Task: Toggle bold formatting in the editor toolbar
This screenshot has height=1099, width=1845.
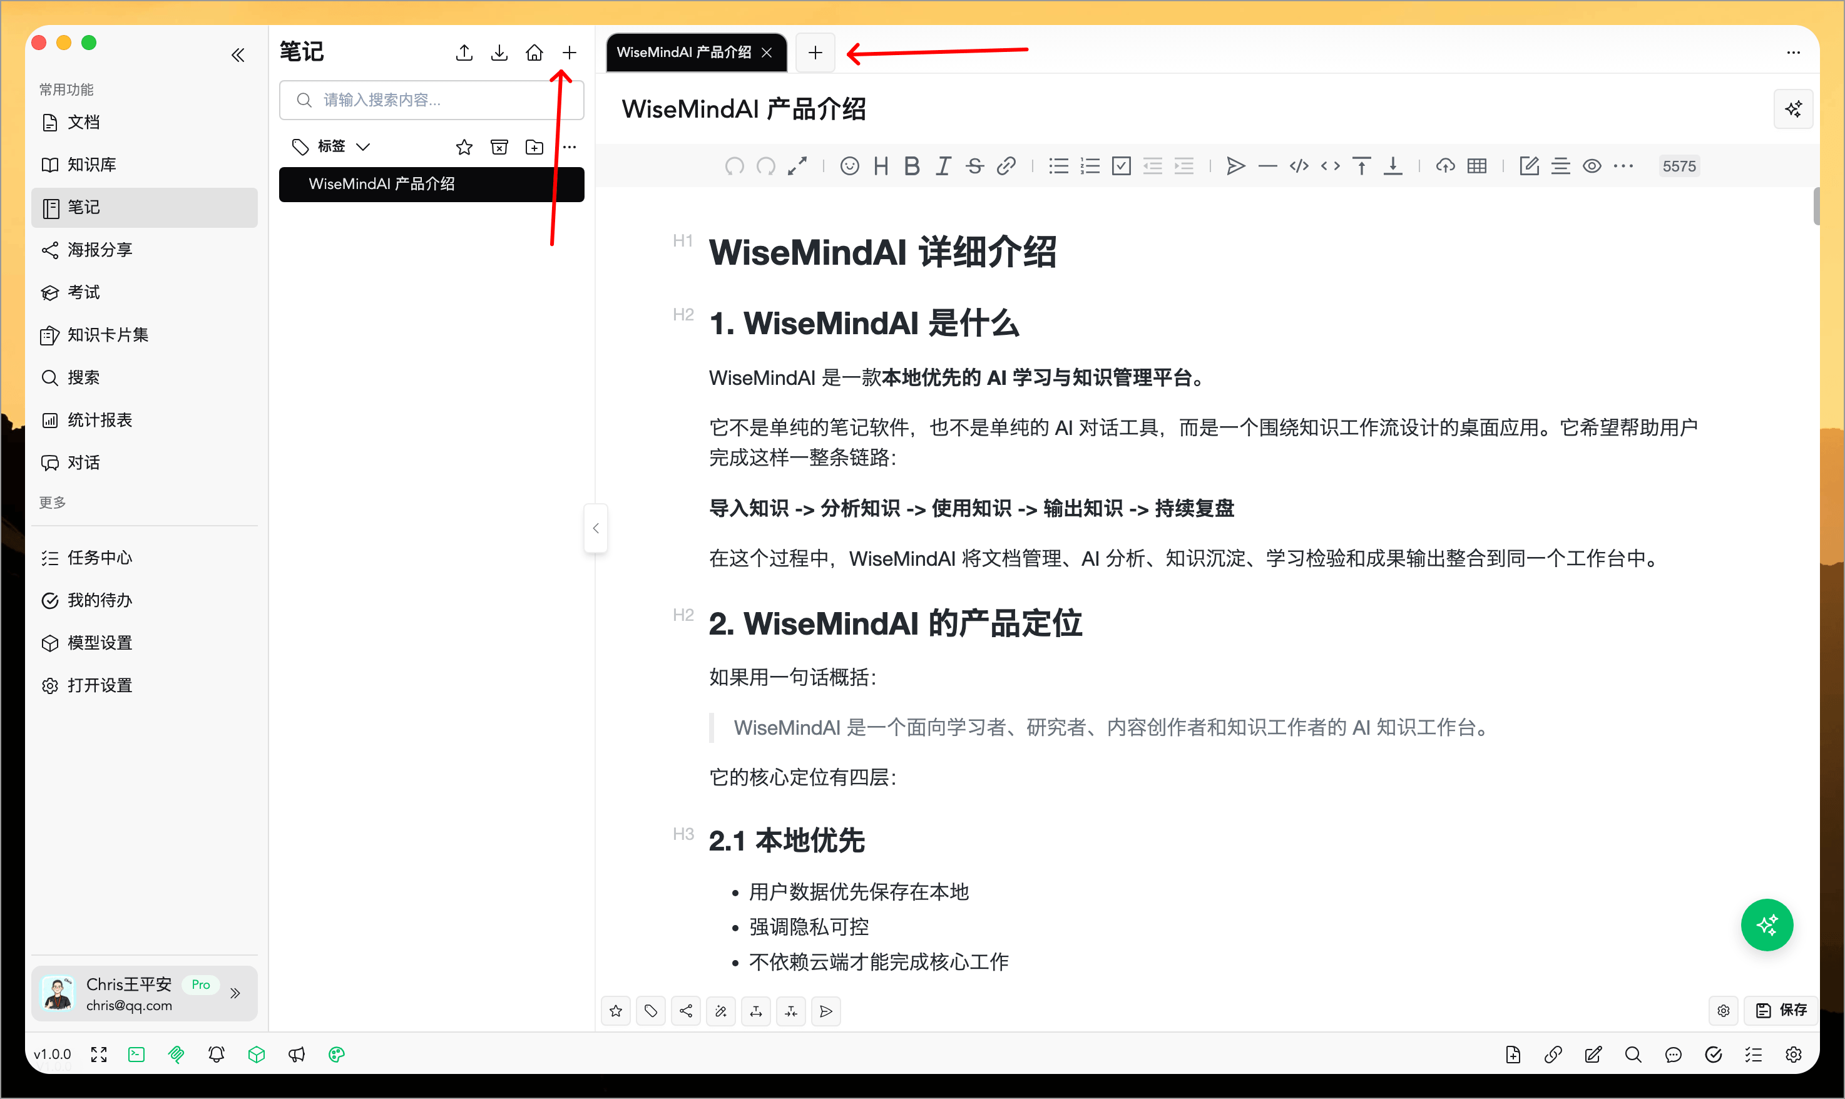Action: (x=912, y=166)
